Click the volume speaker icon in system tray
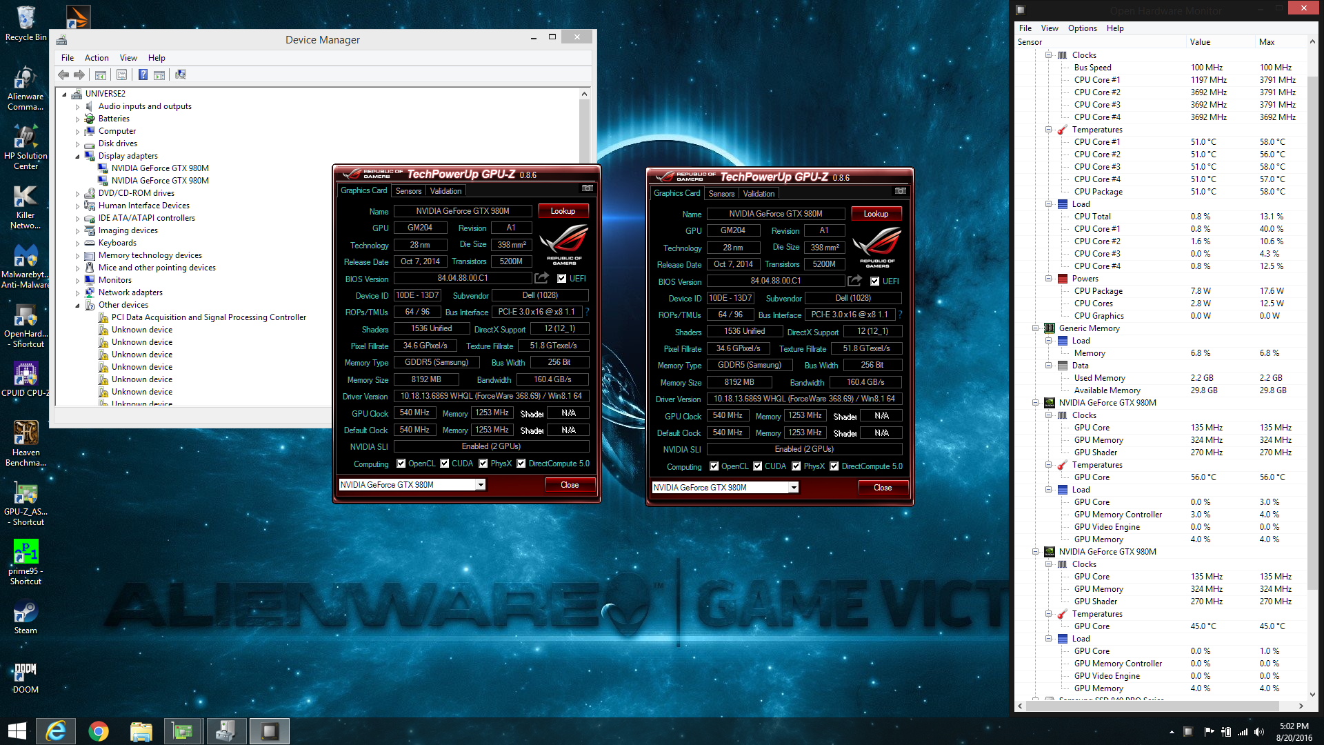 click(x=1259, y=732)
